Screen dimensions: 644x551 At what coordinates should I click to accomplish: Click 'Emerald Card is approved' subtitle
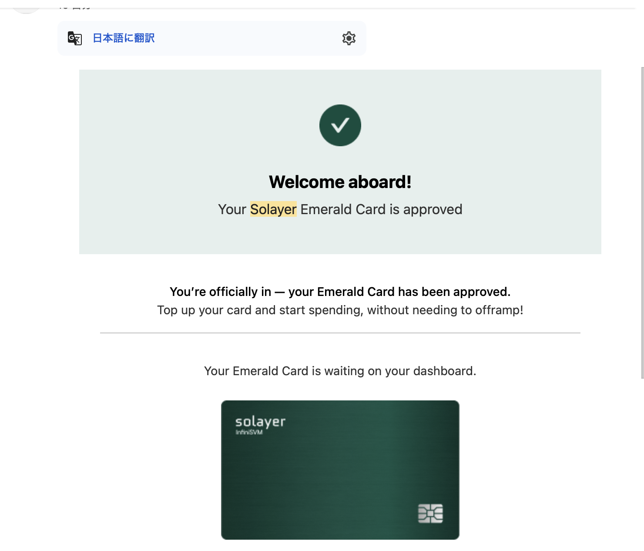click(x=381, y=209)
